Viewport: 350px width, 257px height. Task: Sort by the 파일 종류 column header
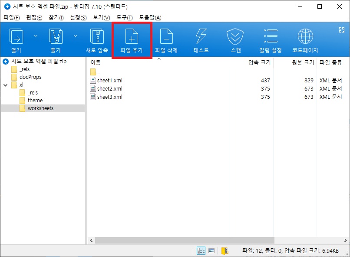330,62
